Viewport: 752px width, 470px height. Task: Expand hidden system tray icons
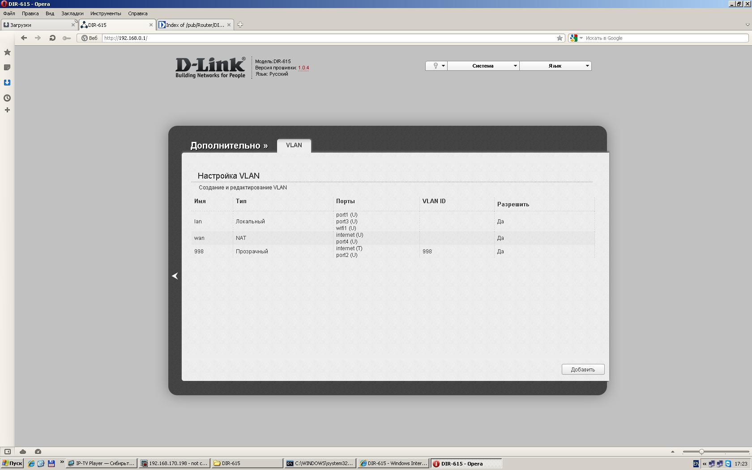[705, 464]
